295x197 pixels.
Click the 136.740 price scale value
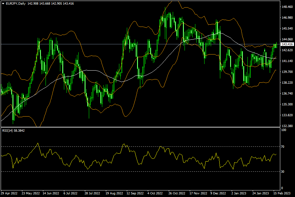287,94
